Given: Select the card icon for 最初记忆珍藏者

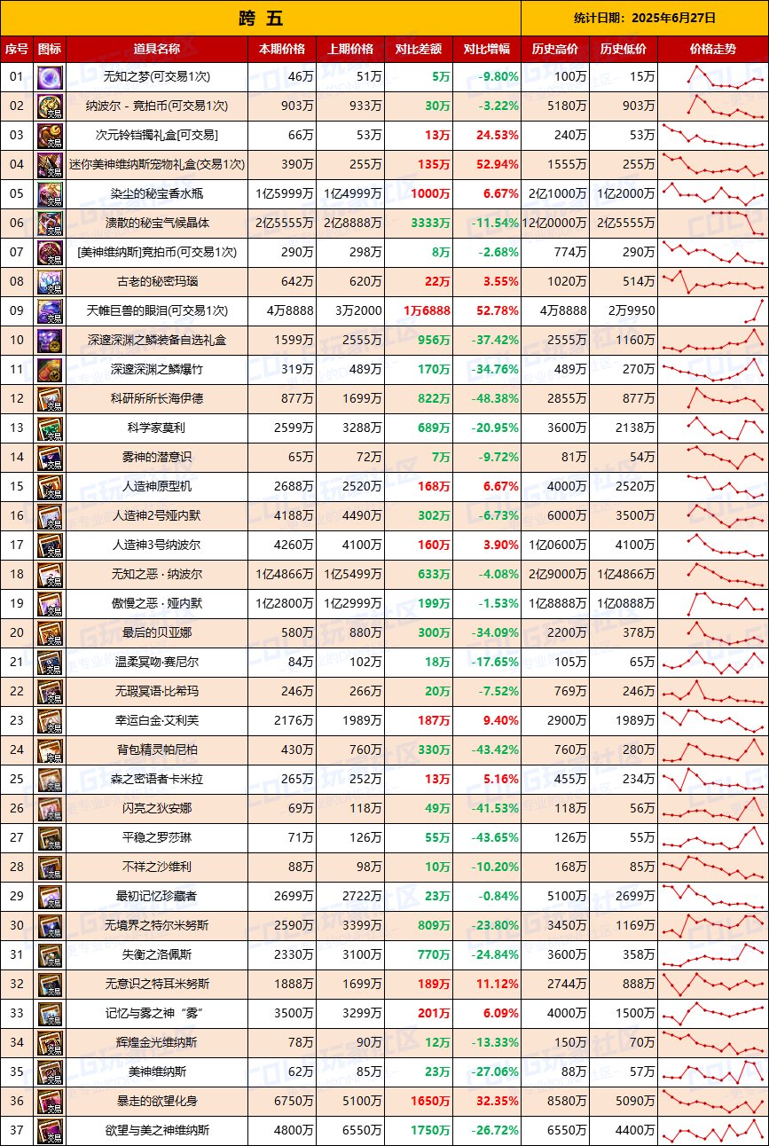Looking at the screenshot, I should click(x=50, y=897).
